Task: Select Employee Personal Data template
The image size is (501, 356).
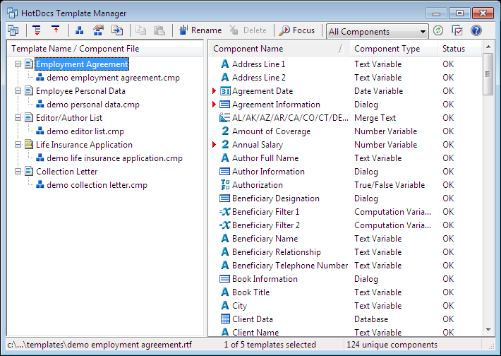Action: pyautogui.click(x=80, y=91)
